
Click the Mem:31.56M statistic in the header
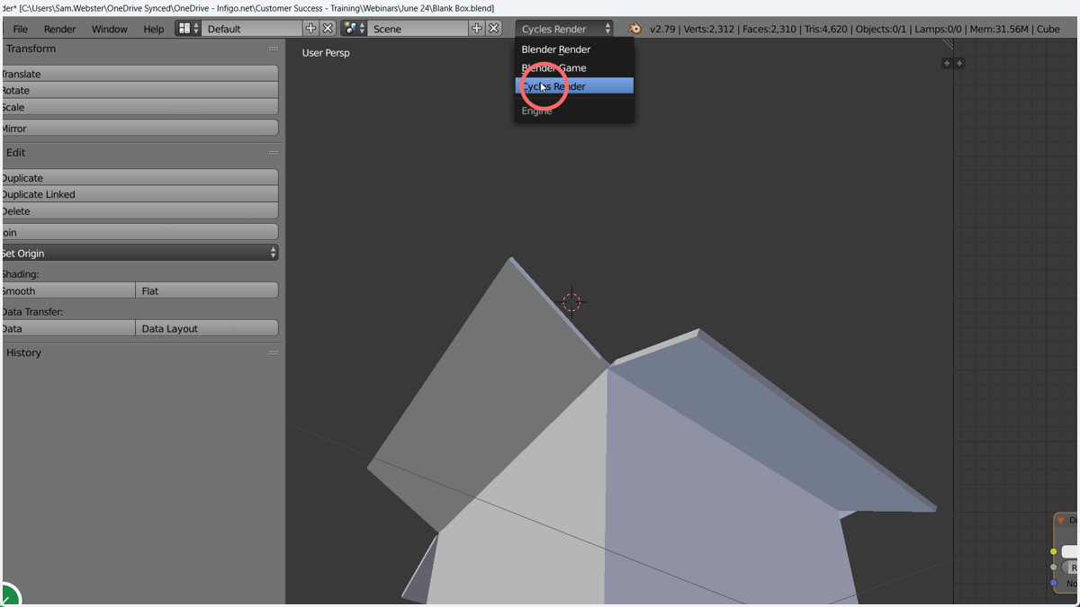pos(999,29)
